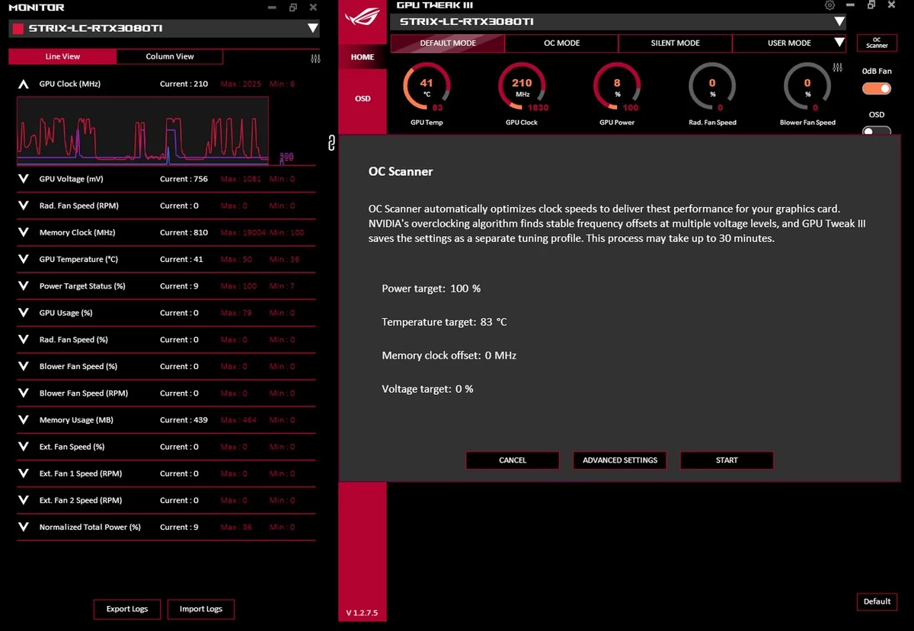Expand the Ext. Fan 2 Speed (RPM) row
The image size is (914, 631).
tap(23, 500)
